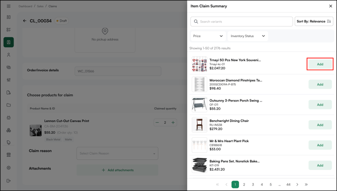The width and height of the screenshot is (337, 191).
Task: Open the task list icon in sidebar
Action: click(9, 30)
